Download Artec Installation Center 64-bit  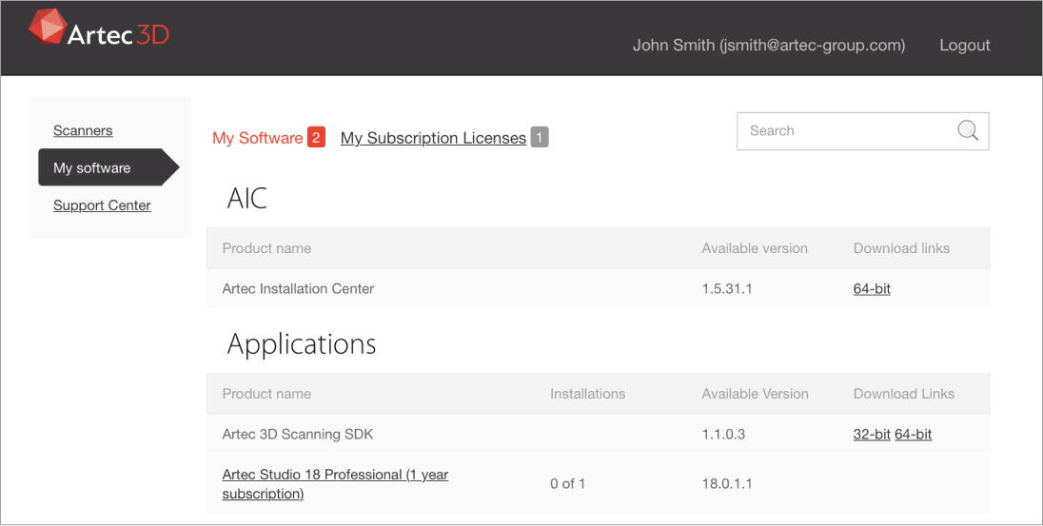pyautogui.click(x=872, y=288)
